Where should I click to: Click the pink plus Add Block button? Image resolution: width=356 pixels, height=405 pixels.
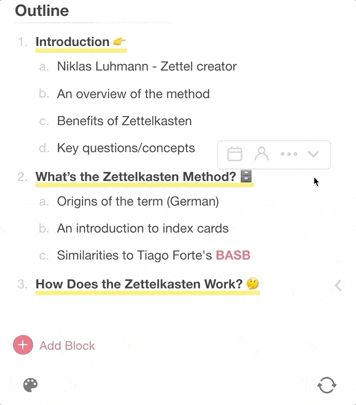[23, 345]
